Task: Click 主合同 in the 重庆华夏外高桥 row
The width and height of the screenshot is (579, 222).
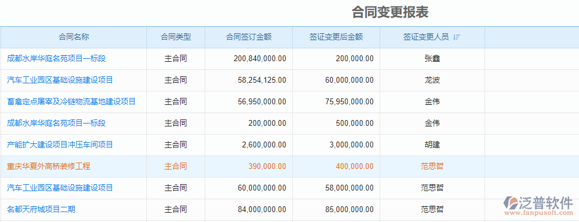Action: pos(176,166)
